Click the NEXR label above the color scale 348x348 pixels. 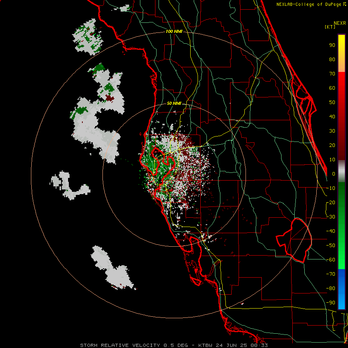pyautogui.click(x=340, y=23)
